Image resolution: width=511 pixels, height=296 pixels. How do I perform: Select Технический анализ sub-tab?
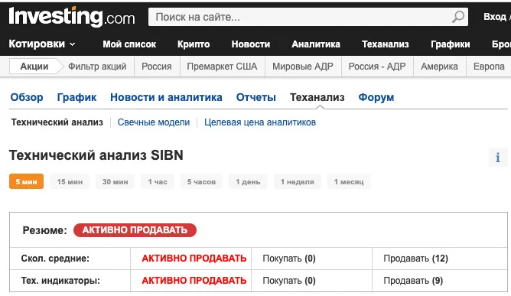pos(57,122)
